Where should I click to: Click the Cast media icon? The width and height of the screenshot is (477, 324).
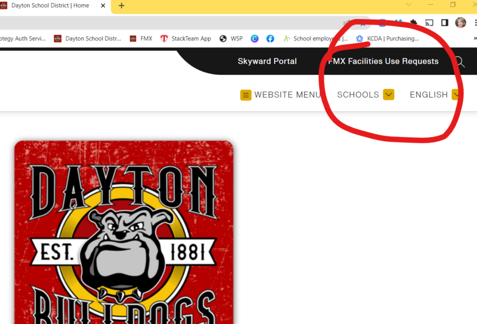click(429, 23)
